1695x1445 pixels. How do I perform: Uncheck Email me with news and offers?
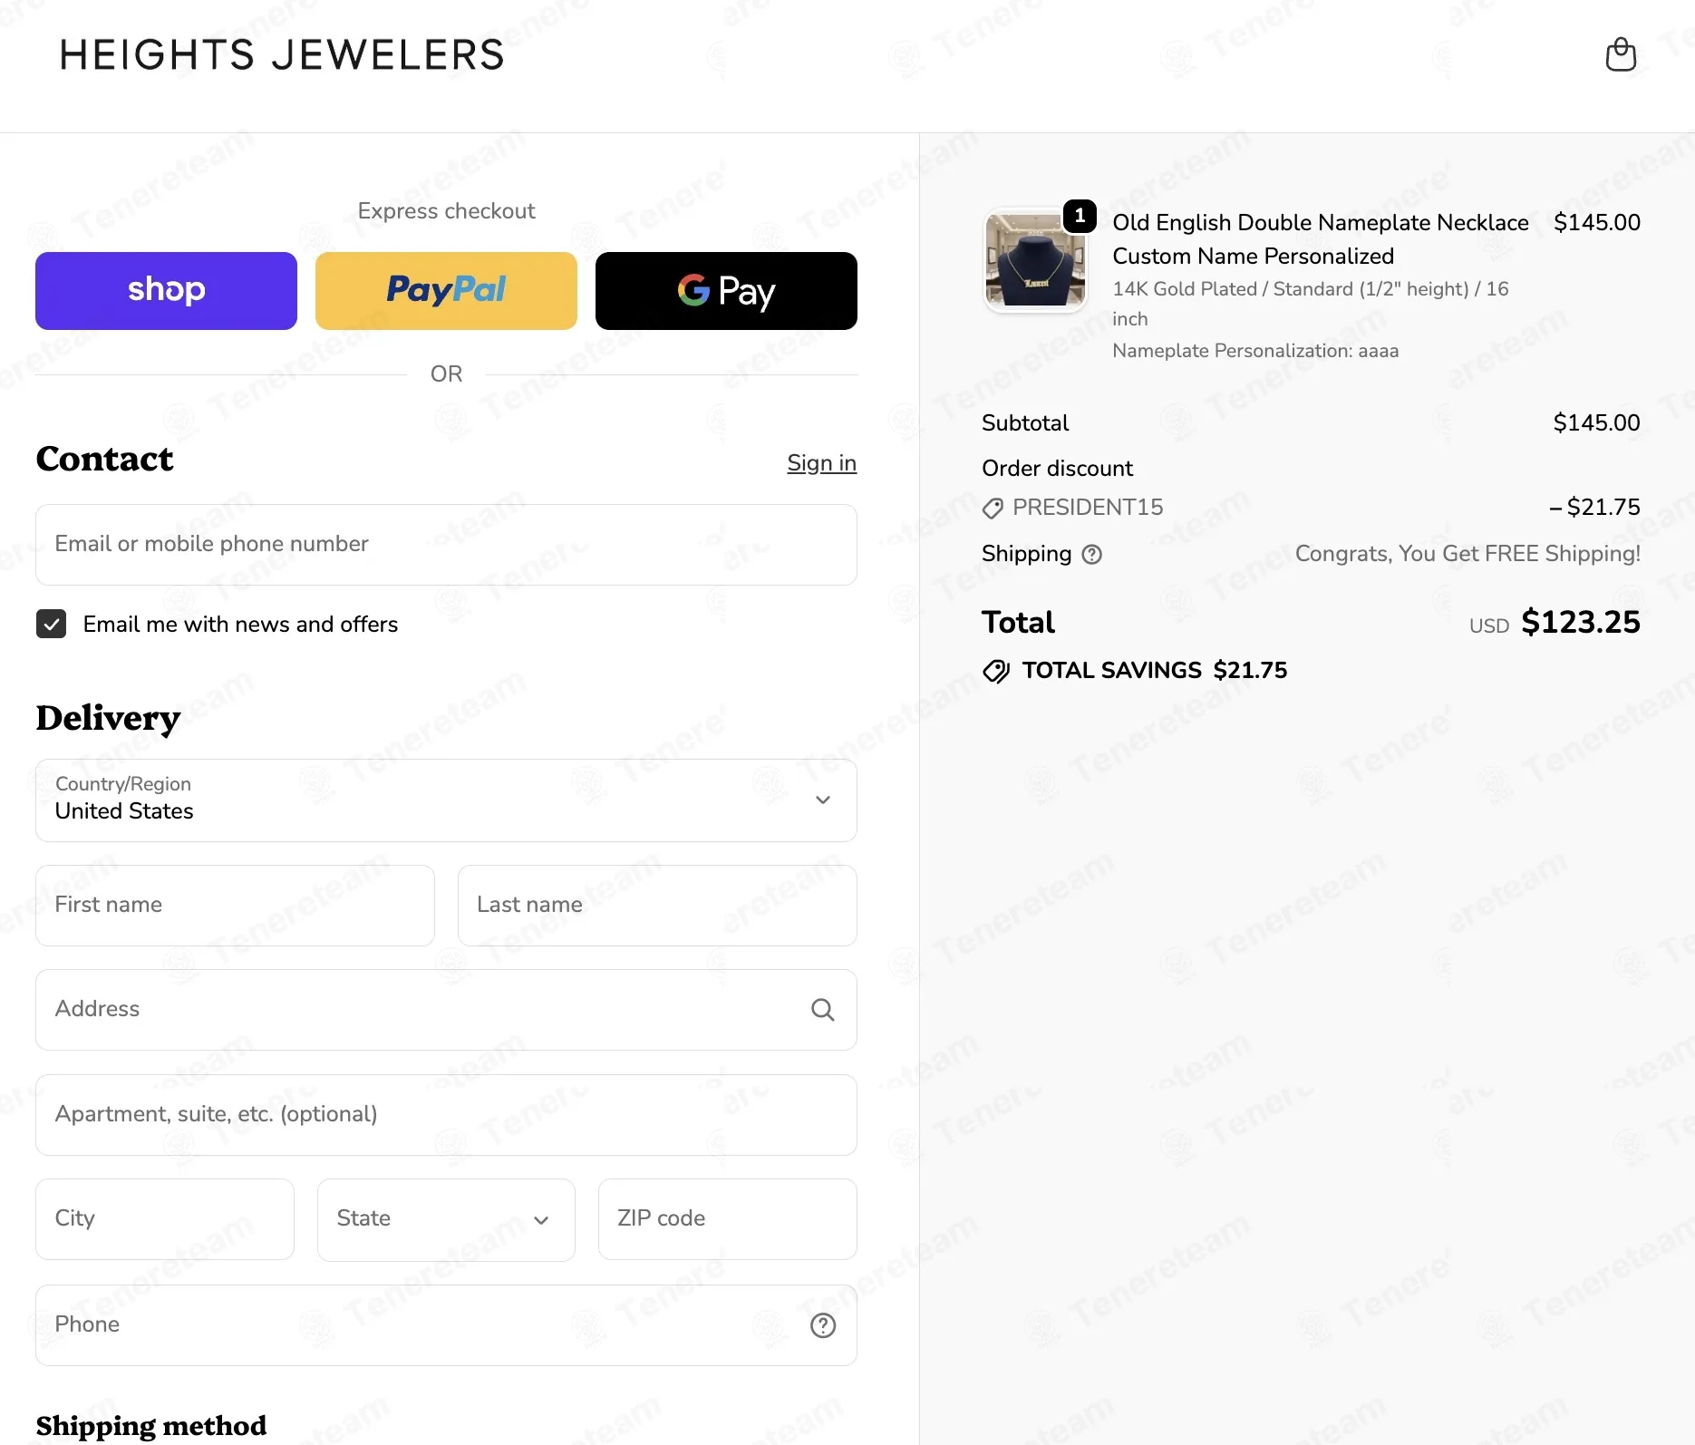(51, 624)
